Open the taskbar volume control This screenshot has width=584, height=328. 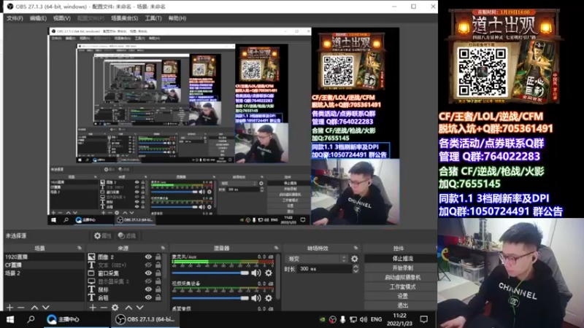[364, 319]
